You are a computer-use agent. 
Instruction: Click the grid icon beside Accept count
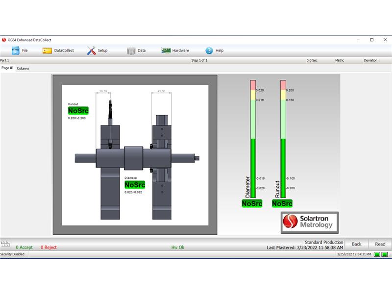click(5, 244)
